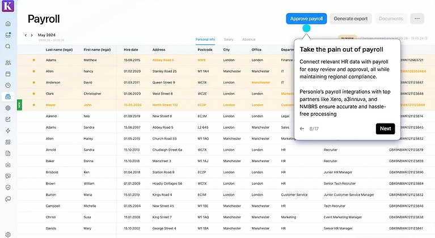Open the employees people icon in sidebar
435x238 pixels.
pyautogui.click(x=8, y=63)
